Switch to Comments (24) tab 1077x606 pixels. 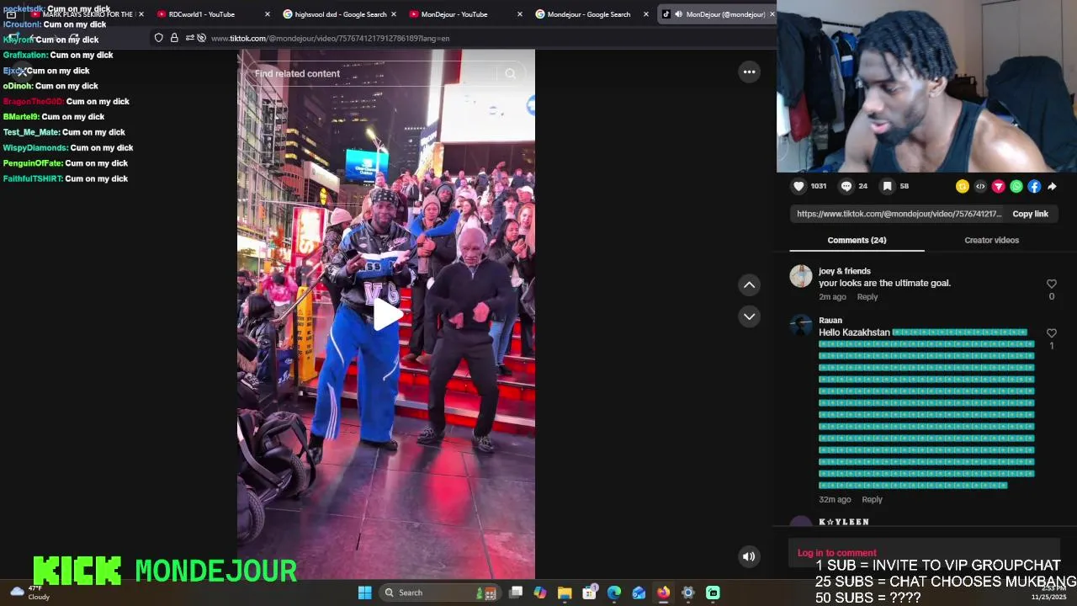click(x=857, y=240)
